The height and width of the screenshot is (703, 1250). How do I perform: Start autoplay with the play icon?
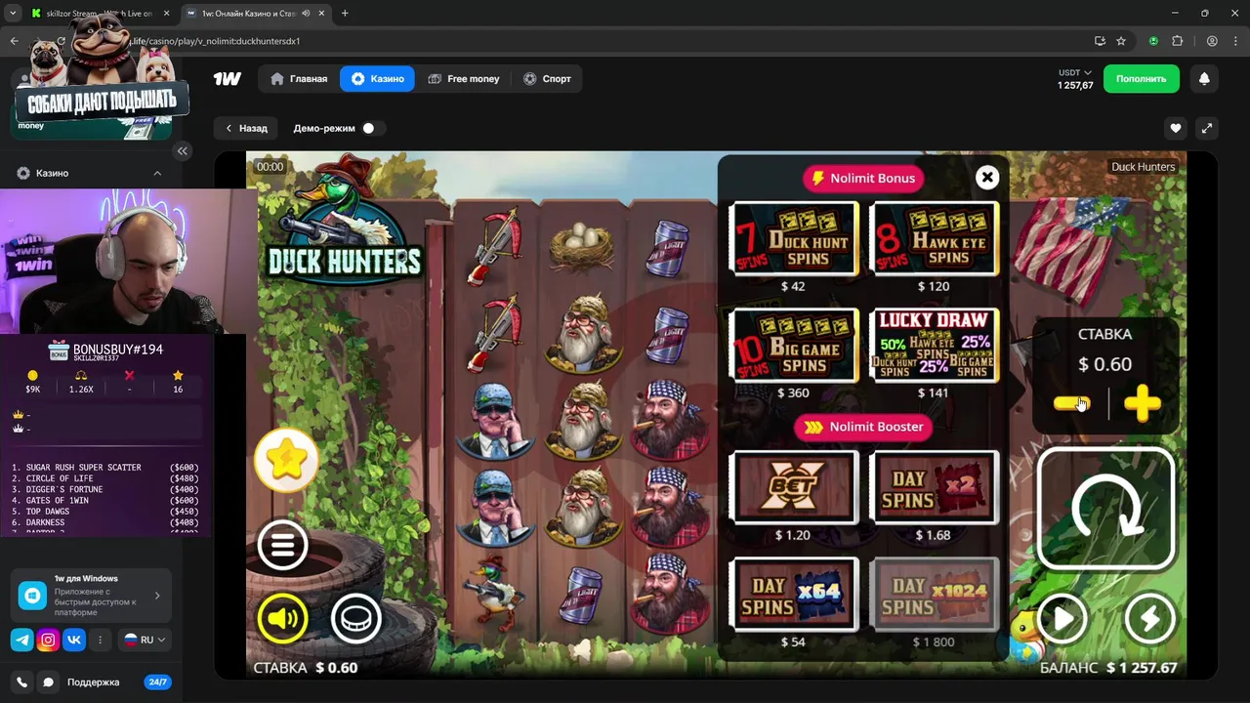pyautogui.click(x=1062, y=618)
